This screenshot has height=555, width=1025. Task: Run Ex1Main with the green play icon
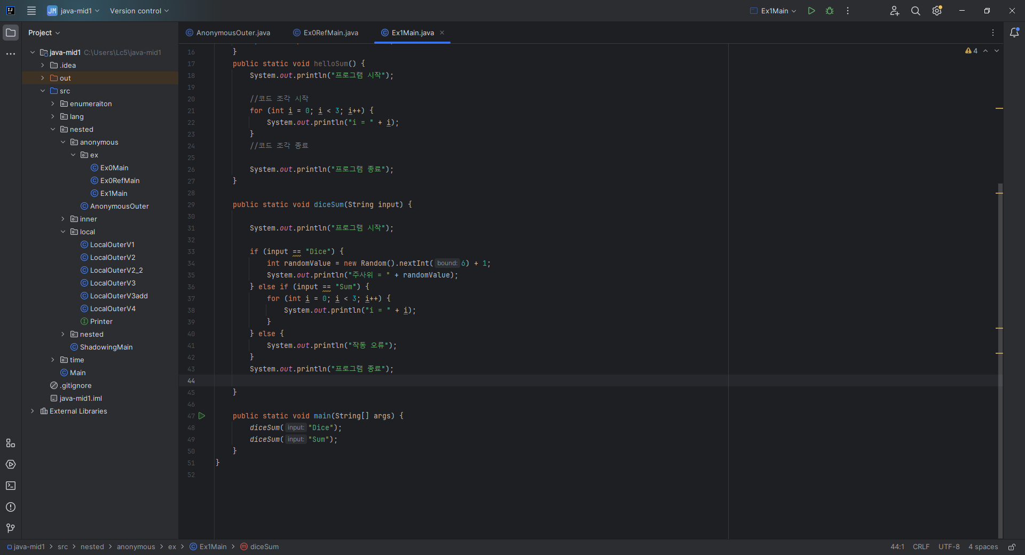click(811, 11)
